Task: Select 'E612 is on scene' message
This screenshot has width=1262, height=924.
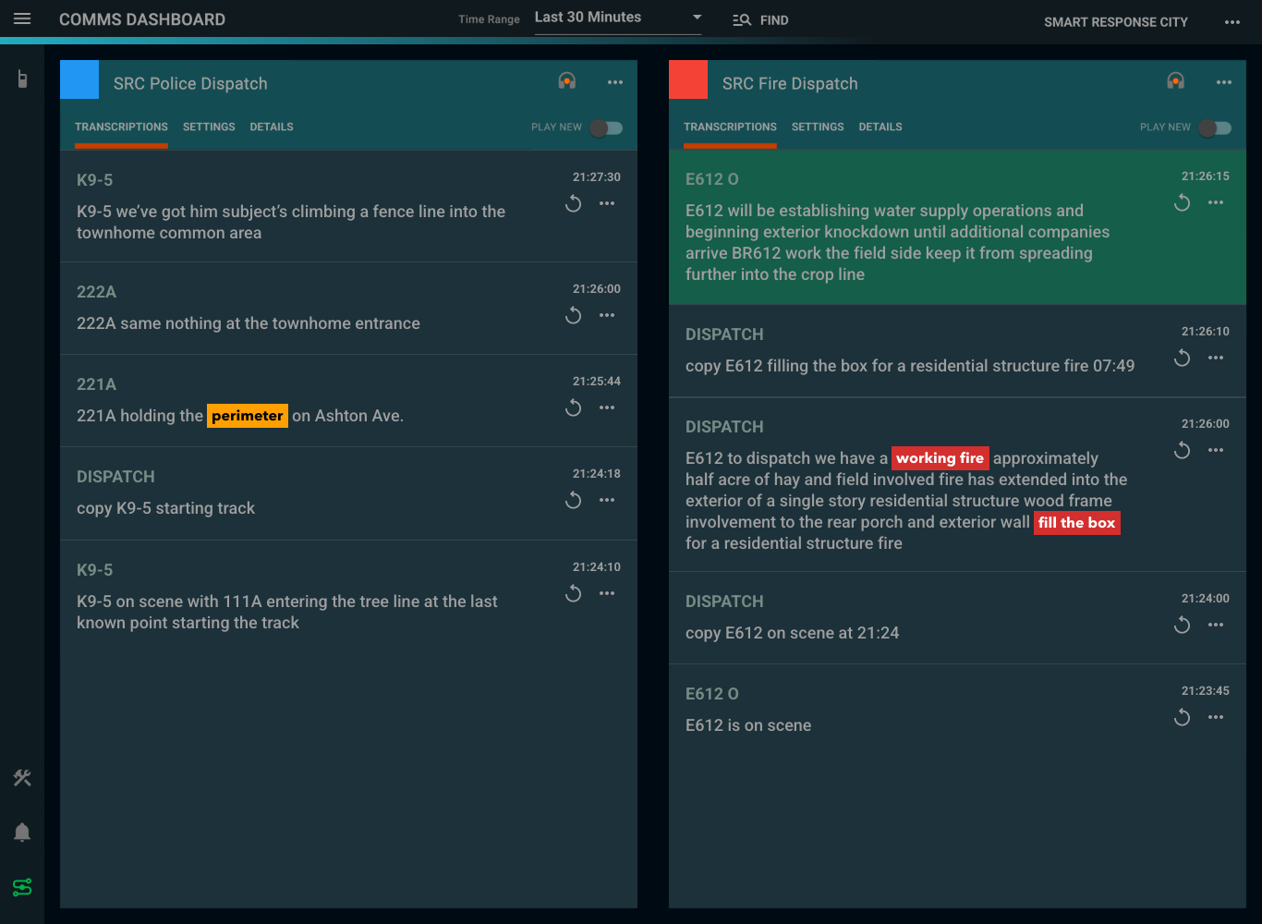Action: click(748, 725)
